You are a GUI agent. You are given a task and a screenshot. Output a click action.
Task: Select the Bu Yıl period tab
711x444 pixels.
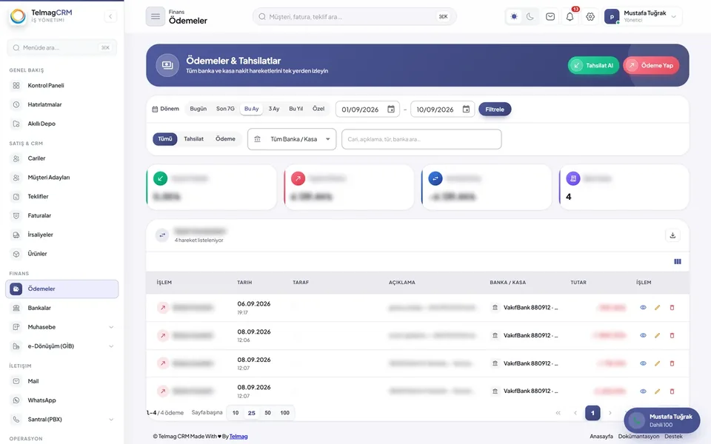296,109
